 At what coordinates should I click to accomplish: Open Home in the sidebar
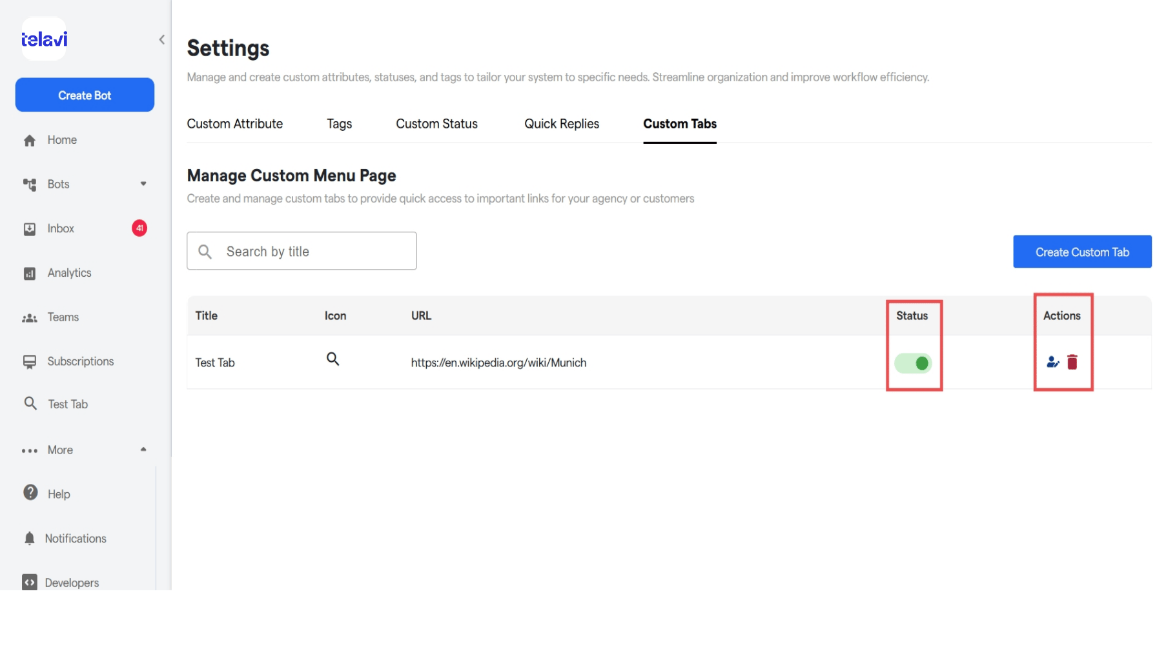coord(62,140)
